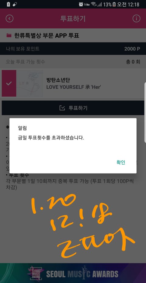Tap the battery warning notification icon
This screenshot has width=146, height=283.
click(x=8, y=4)
